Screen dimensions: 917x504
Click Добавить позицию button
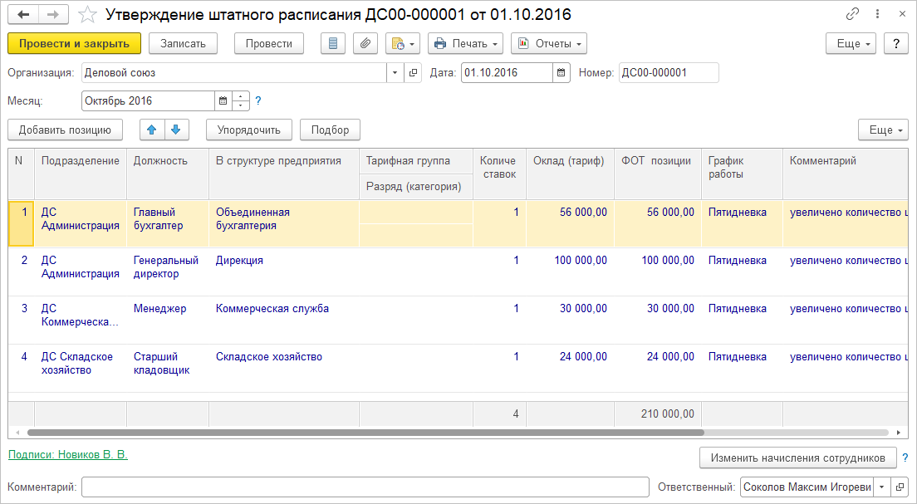65,130
